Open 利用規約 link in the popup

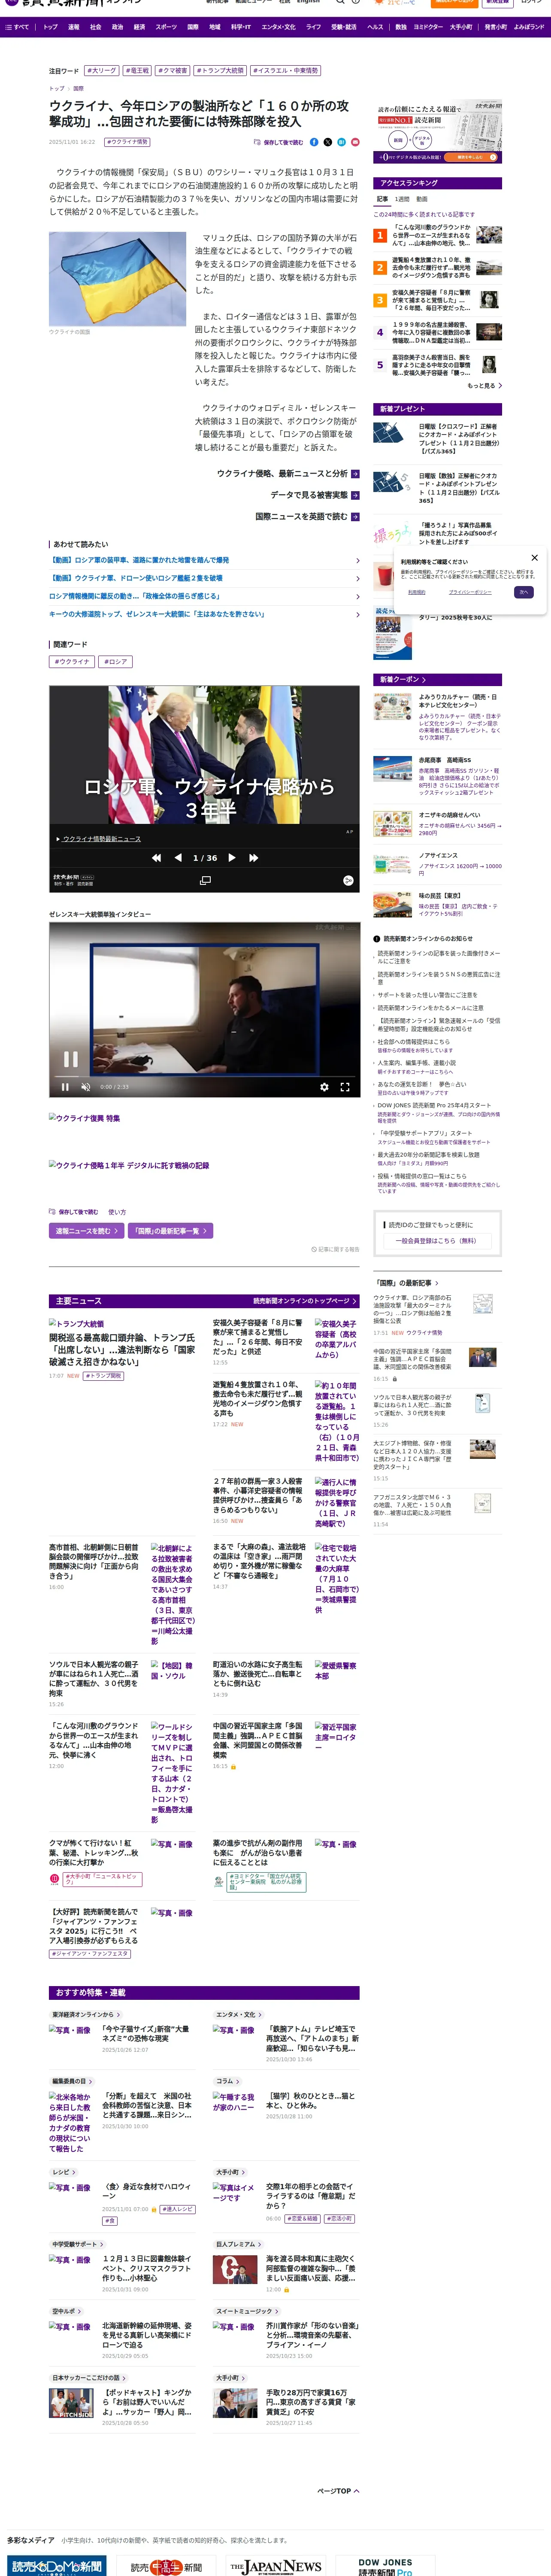click(416, 592)
